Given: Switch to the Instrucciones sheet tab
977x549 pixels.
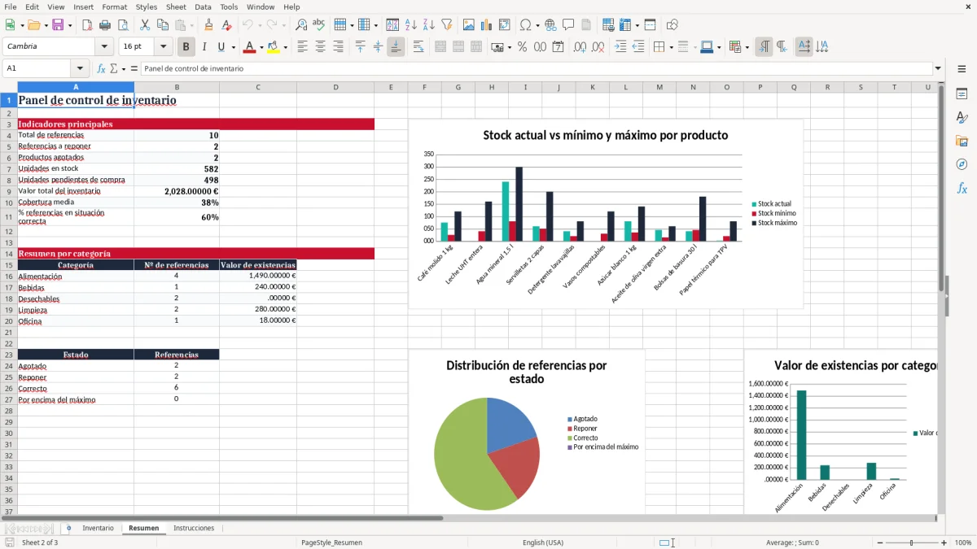Looking at the screenshot, I should 194,528.
